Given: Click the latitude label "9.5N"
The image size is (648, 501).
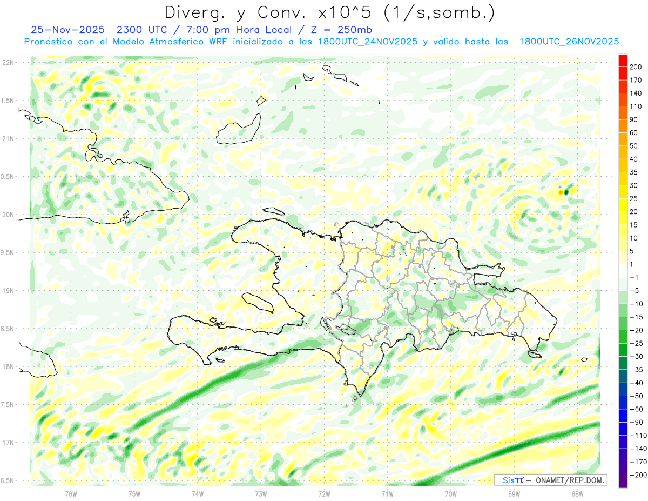Looking at the screenshot, I should tap(8, 252).
